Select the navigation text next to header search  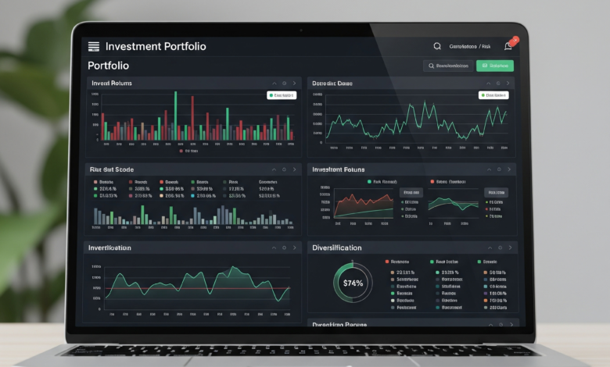[x=471, y=47]
